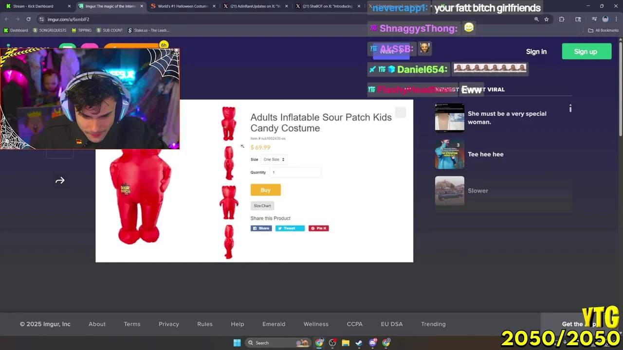
Task: Click the Twitter Tweet button
Action: pyautogui.click(x=290, y=228)
